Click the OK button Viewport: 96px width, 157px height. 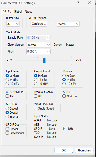click(64, 150)
